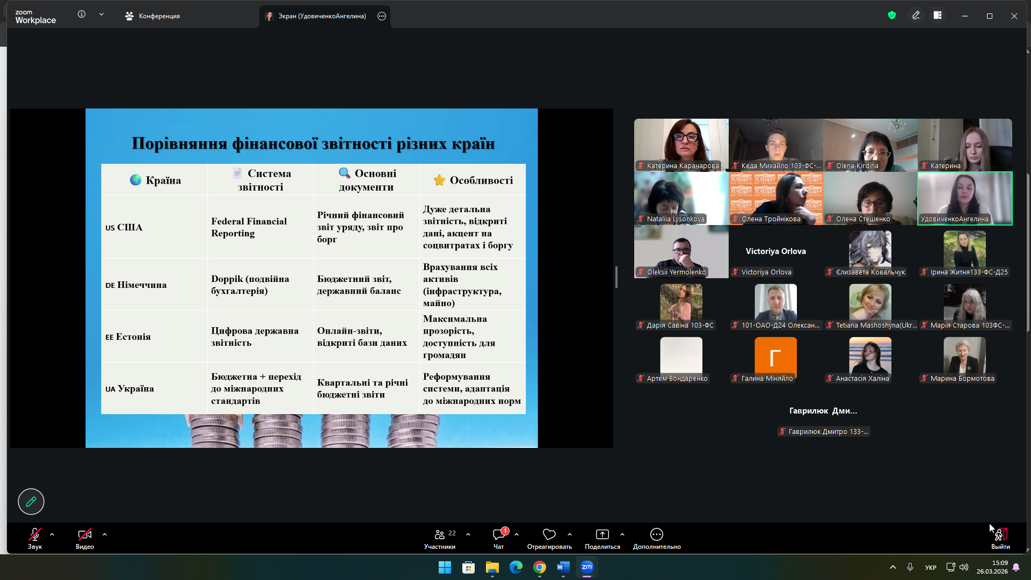Open the Participants list

click(x=440, y=534)
